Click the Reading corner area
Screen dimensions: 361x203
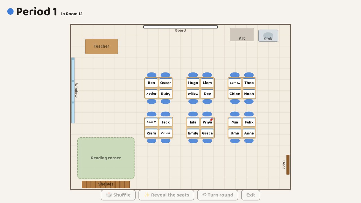coord(106,158)
